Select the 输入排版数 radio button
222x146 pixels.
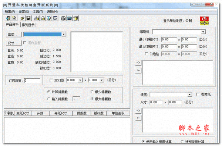(49, 99)
